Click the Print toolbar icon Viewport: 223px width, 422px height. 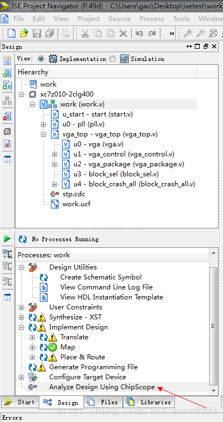pos(65,33)
